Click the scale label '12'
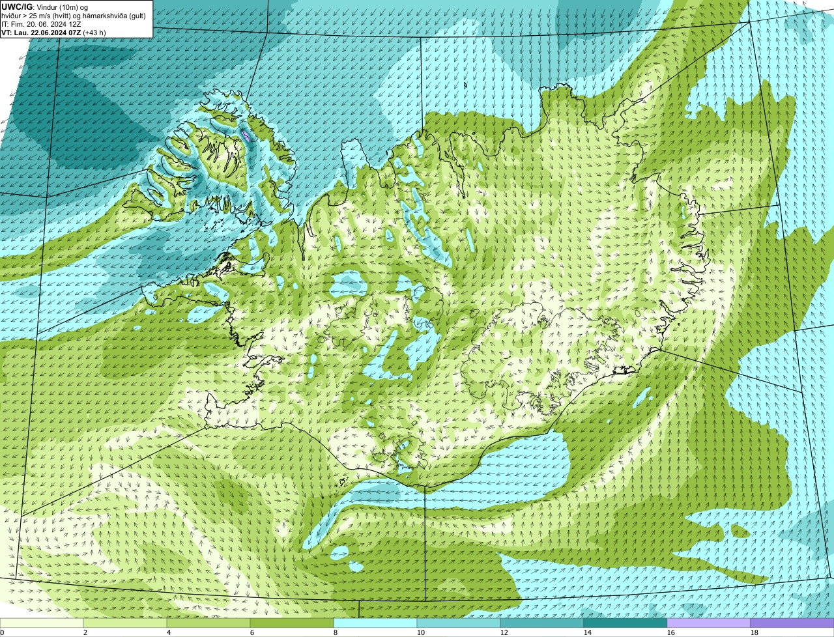Viewport: 834px width, 637px height. [504, 632]
